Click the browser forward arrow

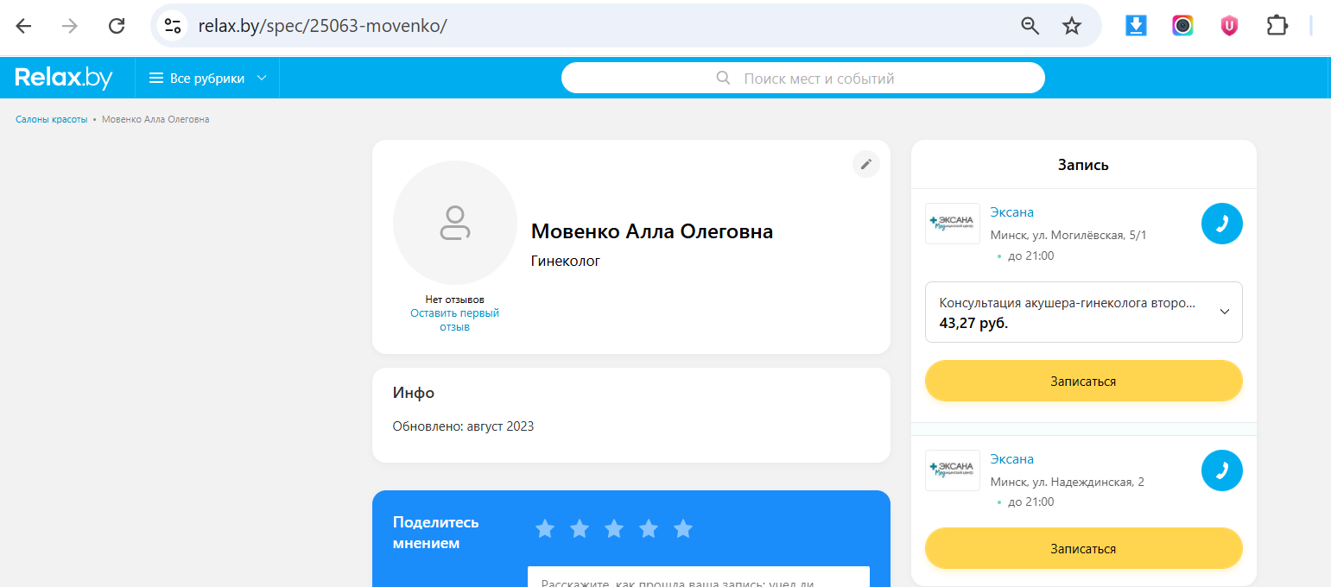click(70, 26)
